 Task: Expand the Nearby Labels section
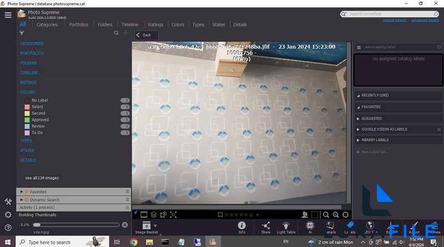point(358,140)
